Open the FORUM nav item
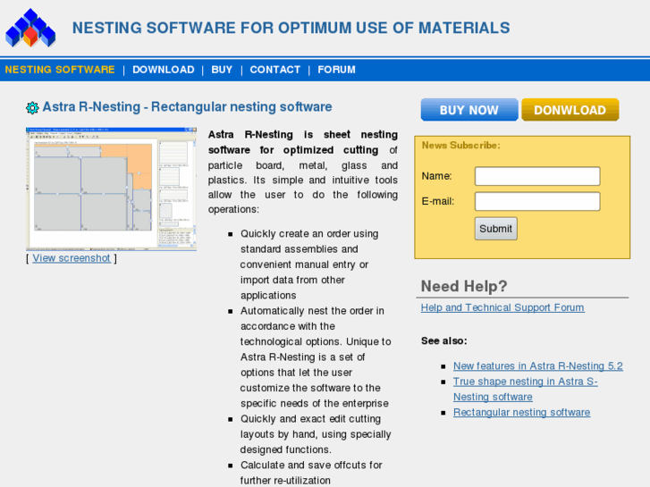Viewport: 650px width, 487px height. [336, 70]
